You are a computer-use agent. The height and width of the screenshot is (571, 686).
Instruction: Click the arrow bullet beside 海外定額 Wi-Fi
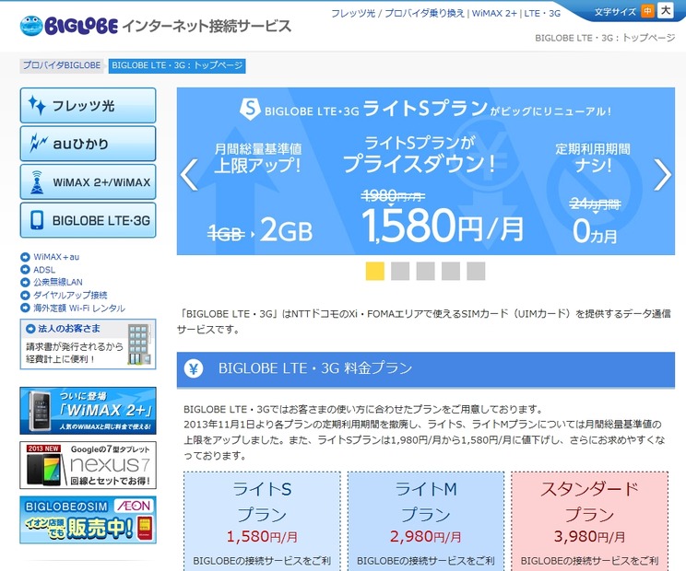point(25,308)
